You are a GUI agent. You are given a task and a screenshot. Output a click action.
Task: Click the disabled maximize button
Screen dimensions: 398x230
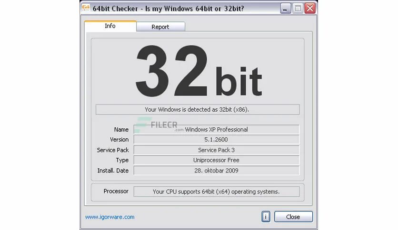click(x=298, y=9)
